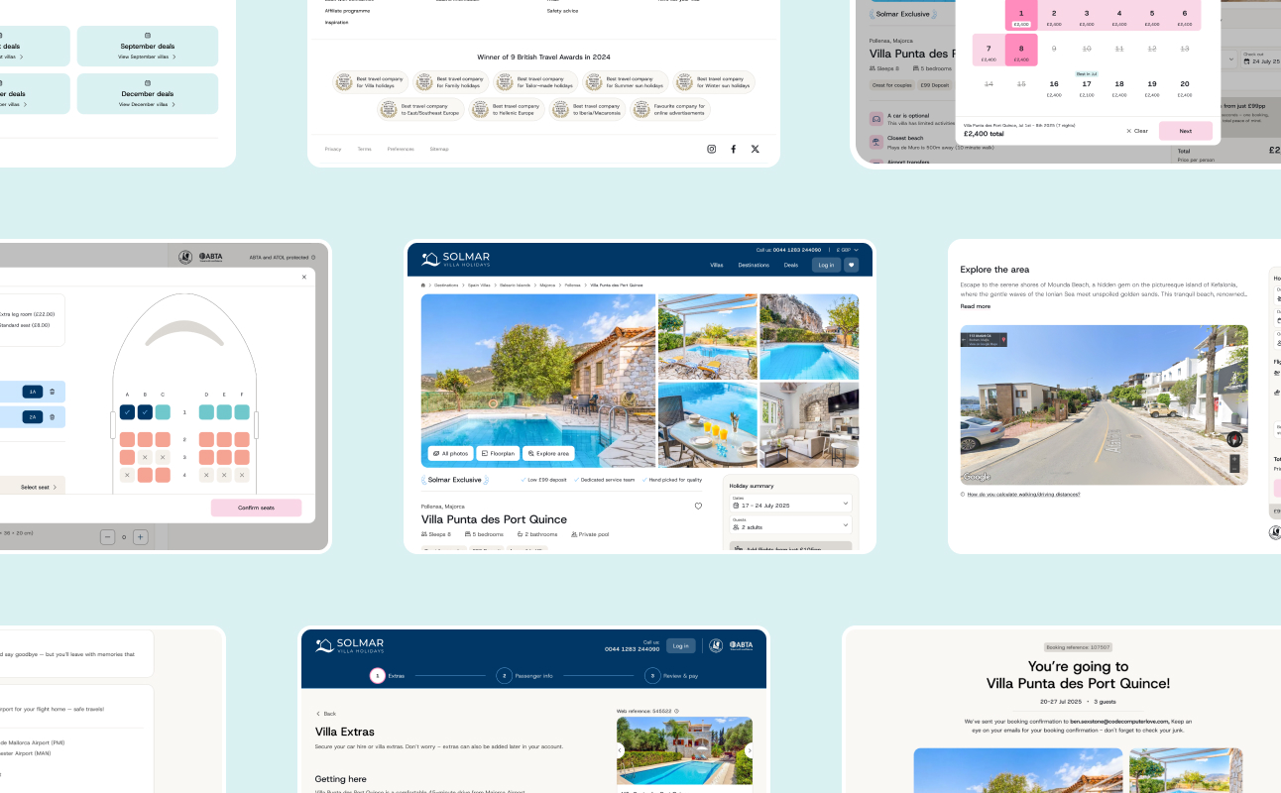Open the Floorplan button
This screenshot has height=793, width=1281.
coord(498,453)
